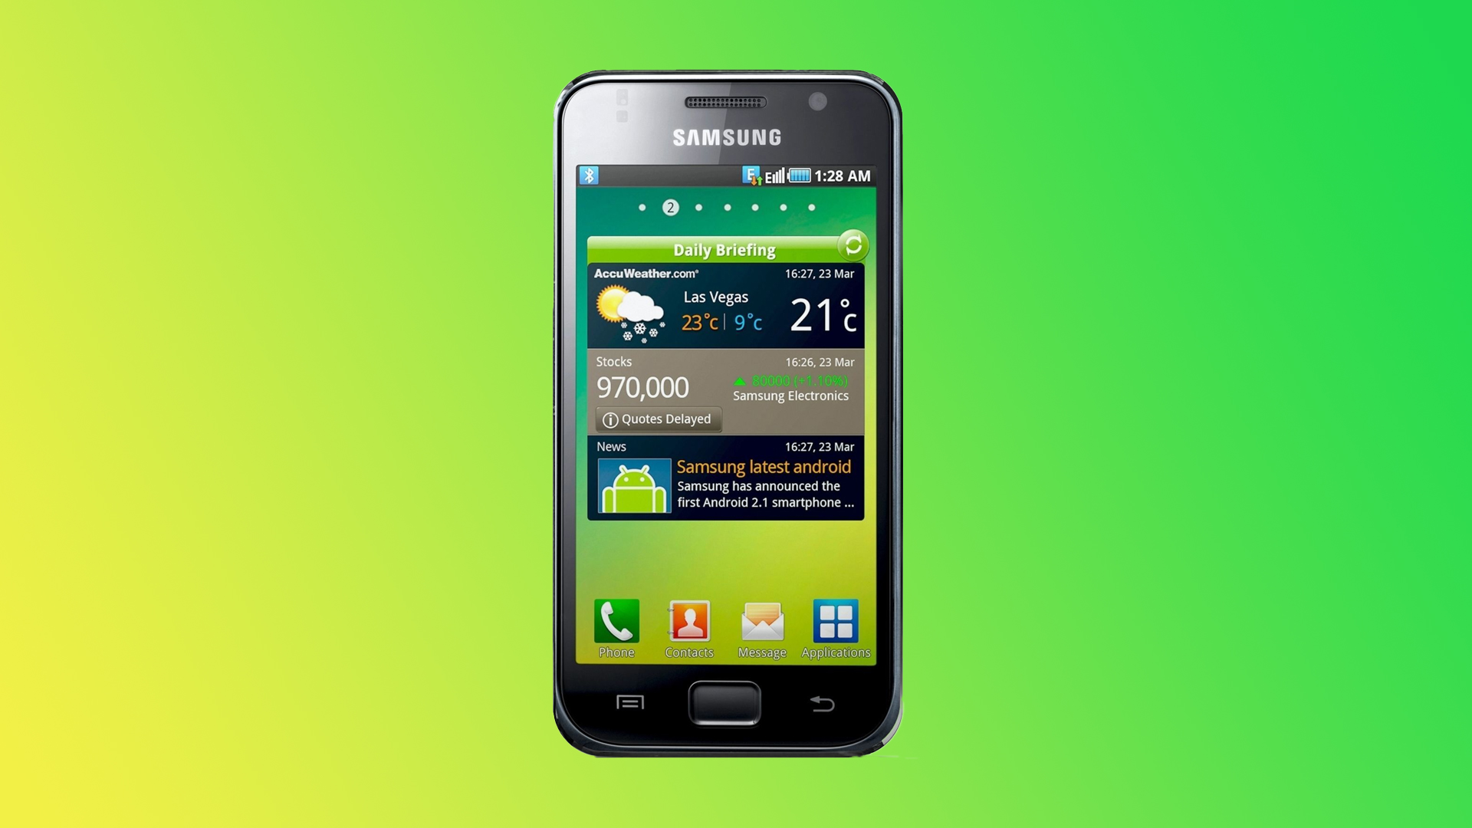Select the Stocks section header
1472x828 pixels.
pyautogui.click(x=615, y=362)
